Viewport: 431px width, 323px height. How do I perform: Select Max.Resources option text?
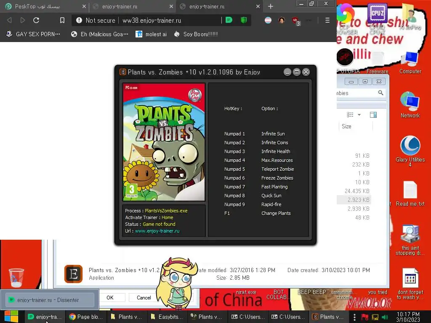click(x=277, y=160)
